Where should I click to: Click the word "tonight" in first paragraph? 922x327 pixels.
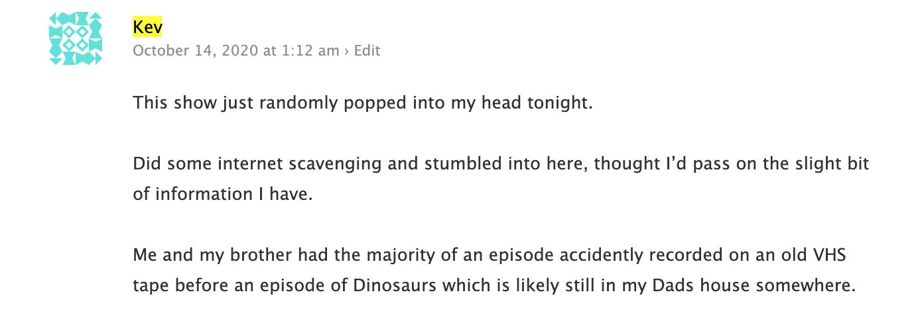pos(563,104)
